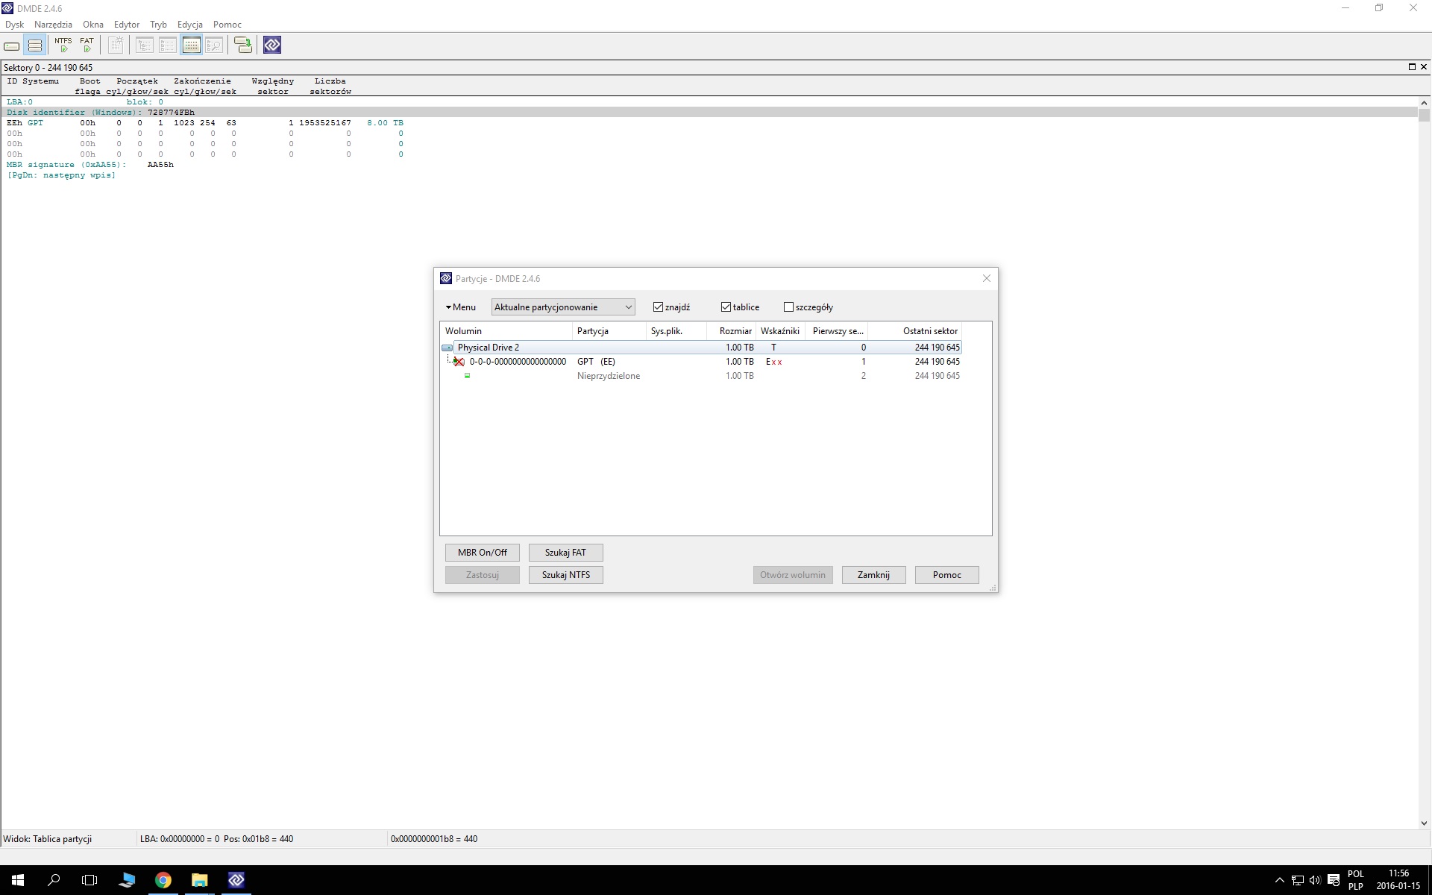Screen dimensions: 1432x895
Task: Click the DMDE taskbar icon
Action: coord(236,880)
